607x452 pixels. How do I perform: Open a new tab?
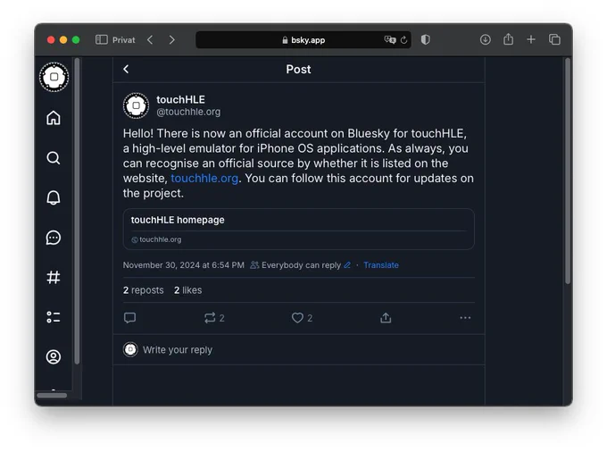531,39
